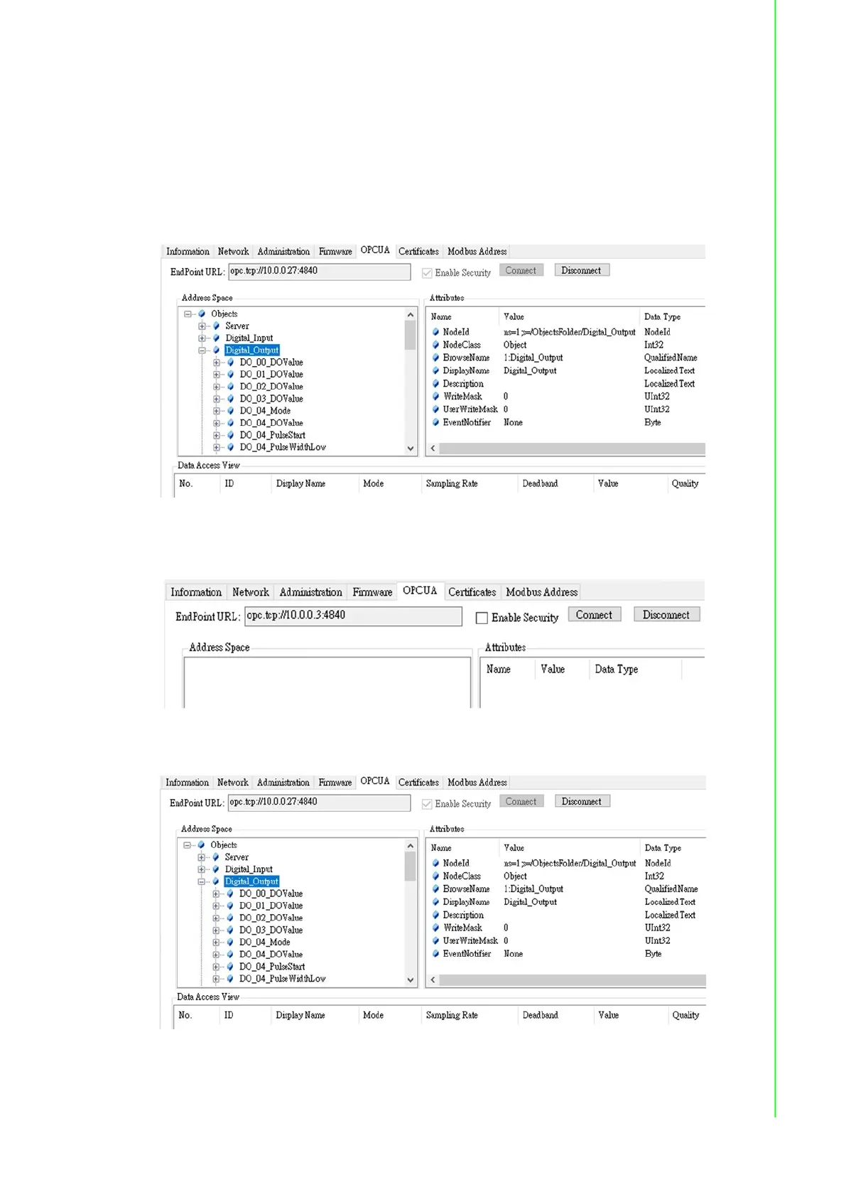Screen dimensions: 846x1197
Task: Click EventNotifier attribute icon in top screenshot
Action: point(435,422)
